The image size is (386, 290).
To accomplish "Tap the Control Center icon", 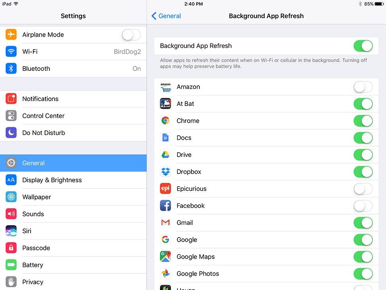I will point(11,116).
